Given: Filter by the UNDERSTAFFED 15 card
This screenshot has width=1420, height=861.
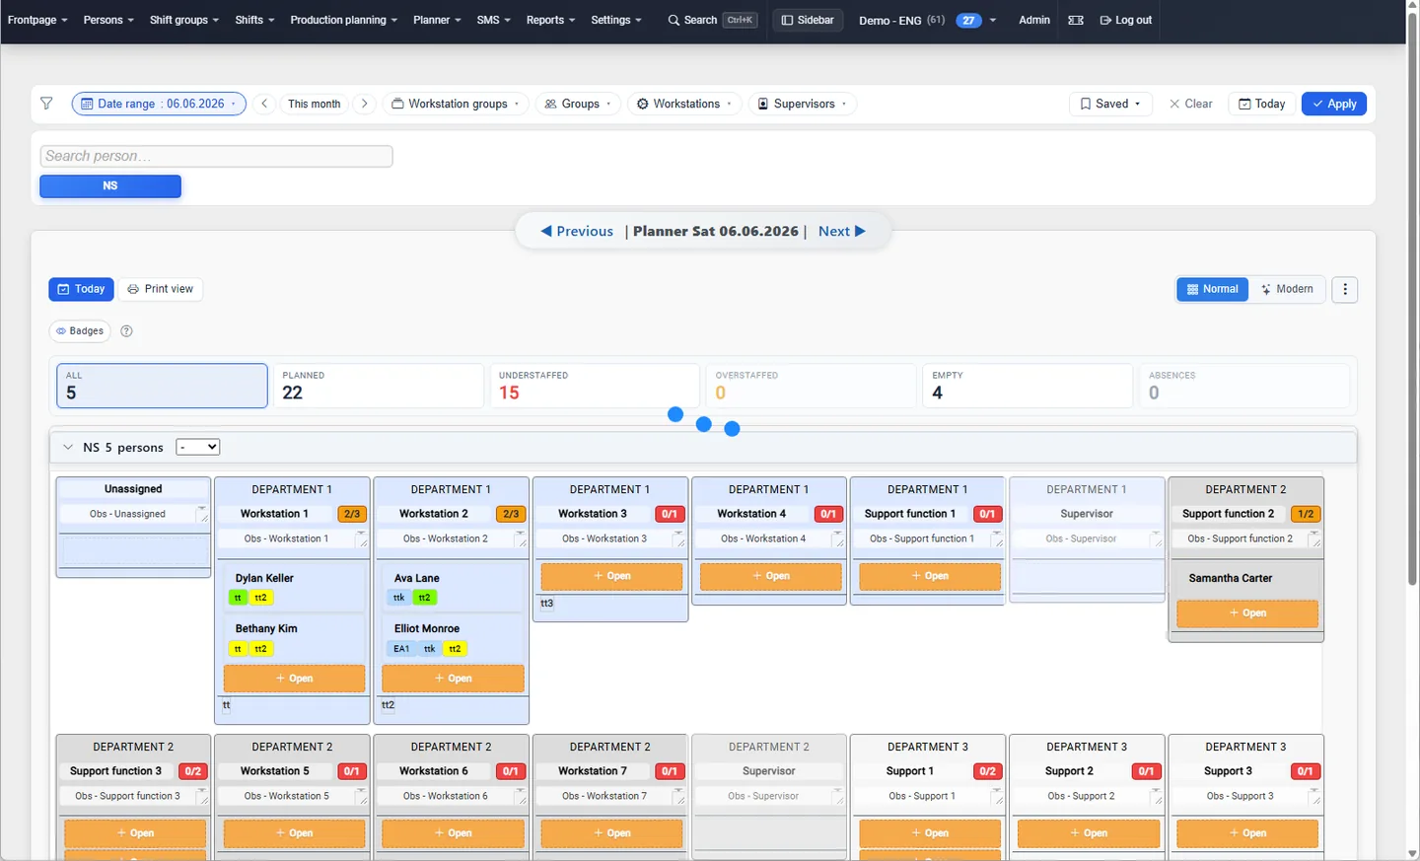Looking at the screenshot, I should 595,386.
